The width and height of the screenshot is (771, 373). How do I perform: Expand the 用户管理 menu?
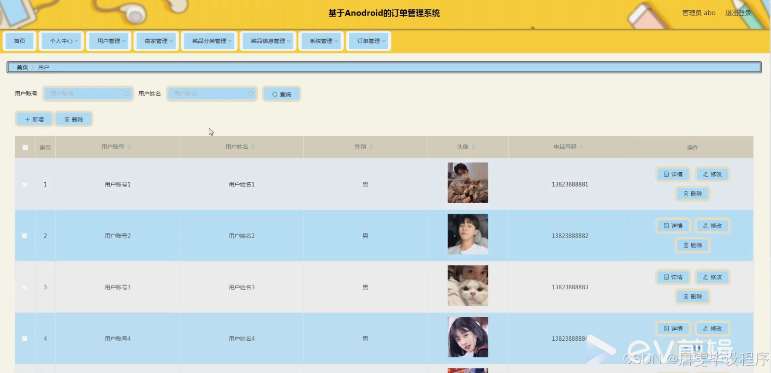coord(109,41)
